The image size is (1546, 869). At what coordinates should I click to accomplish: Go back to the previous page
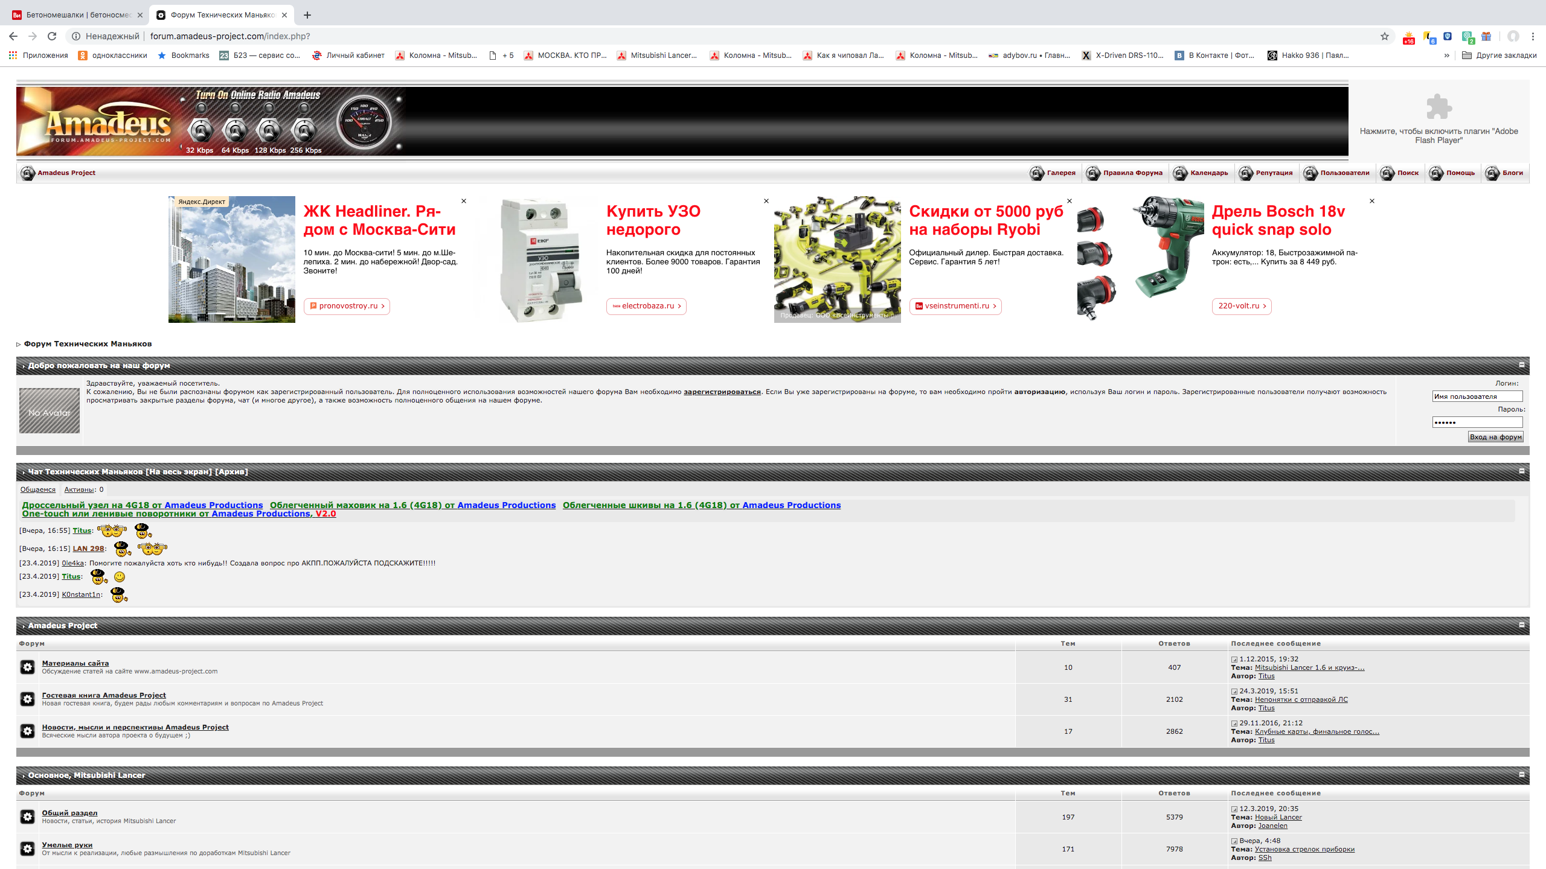tap(13, 36)
